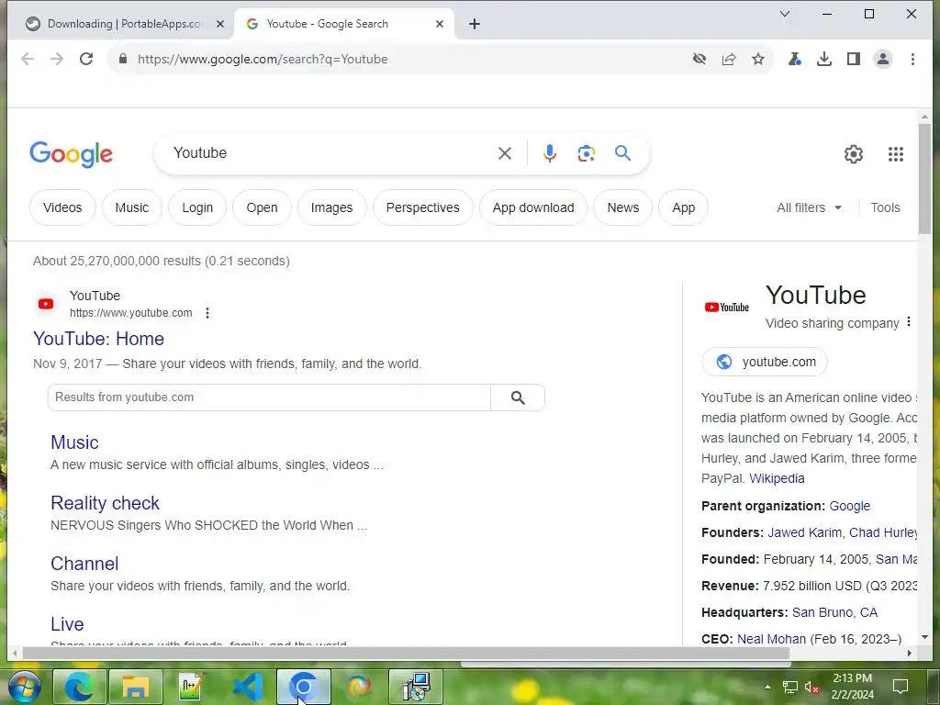Focus the Results from youtube.com field
This screenshot has height=705, width=940.
coord(269,397)
